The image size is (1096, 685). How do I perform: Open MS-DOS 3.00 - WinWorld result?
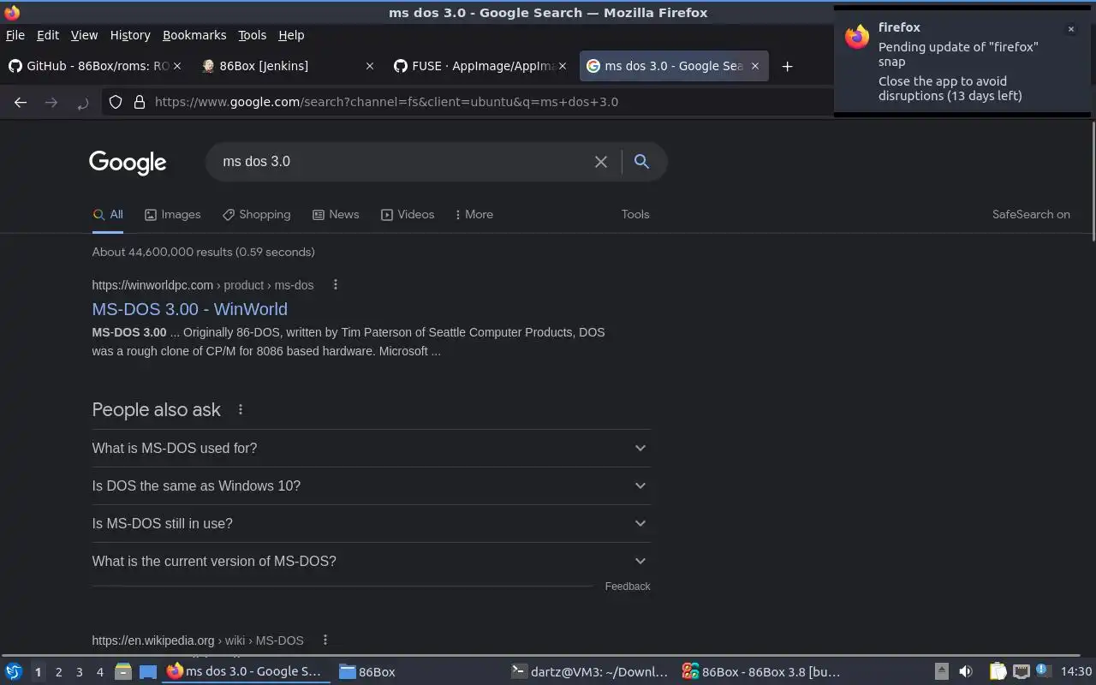[189, 309]
